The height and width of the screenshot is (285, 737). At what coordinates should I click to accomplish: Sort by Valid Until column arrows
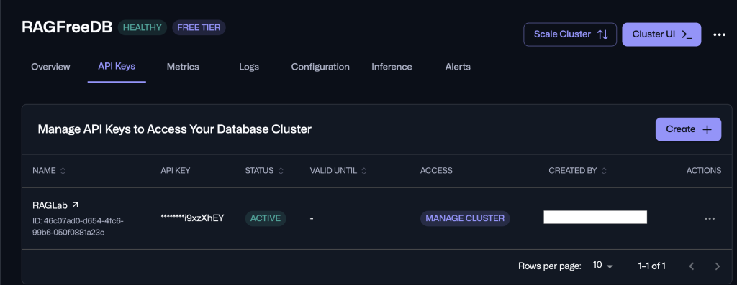coord(363,171)
